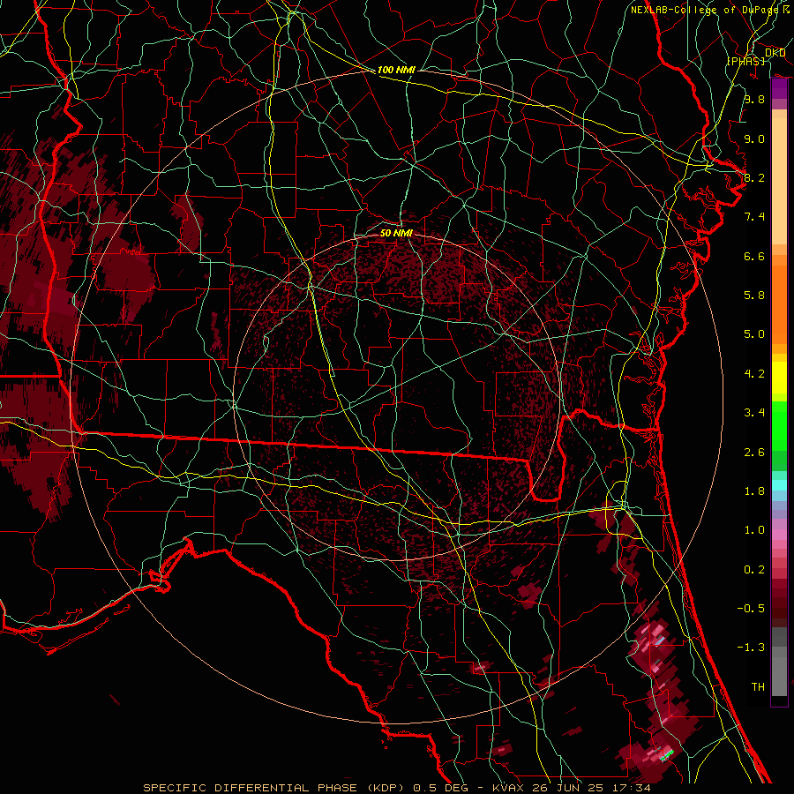Click the 9.0 legend value
Viewport: 794px width, 794px height.
754,139
